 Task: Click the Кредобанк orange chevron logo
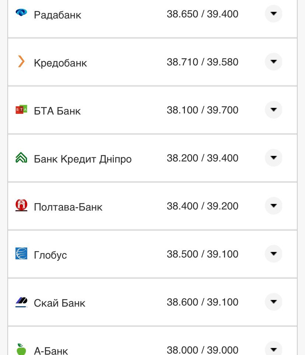tap(21, 61)
